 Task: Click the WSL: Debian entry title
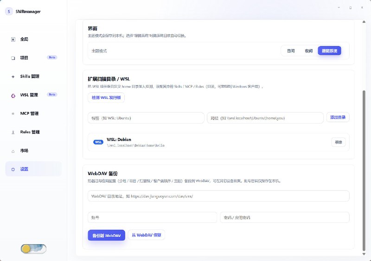click(119, 139)
